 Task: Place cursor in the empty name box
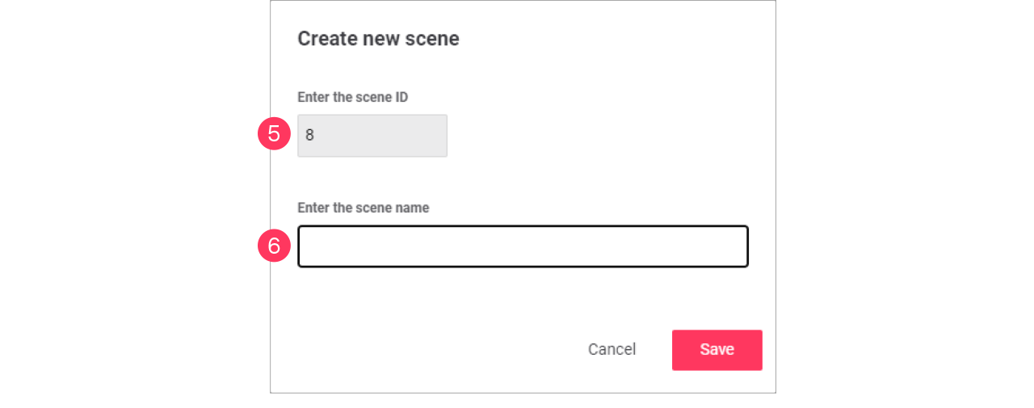523,246
